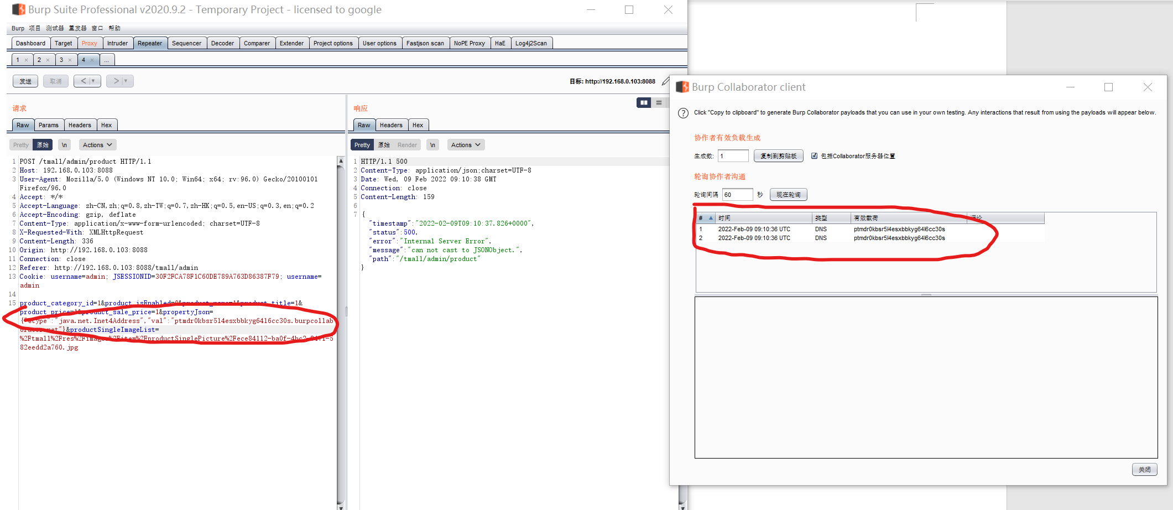Go back to previous request in history
Viewport: 1173px width, 510px height.
coord(84,81)
